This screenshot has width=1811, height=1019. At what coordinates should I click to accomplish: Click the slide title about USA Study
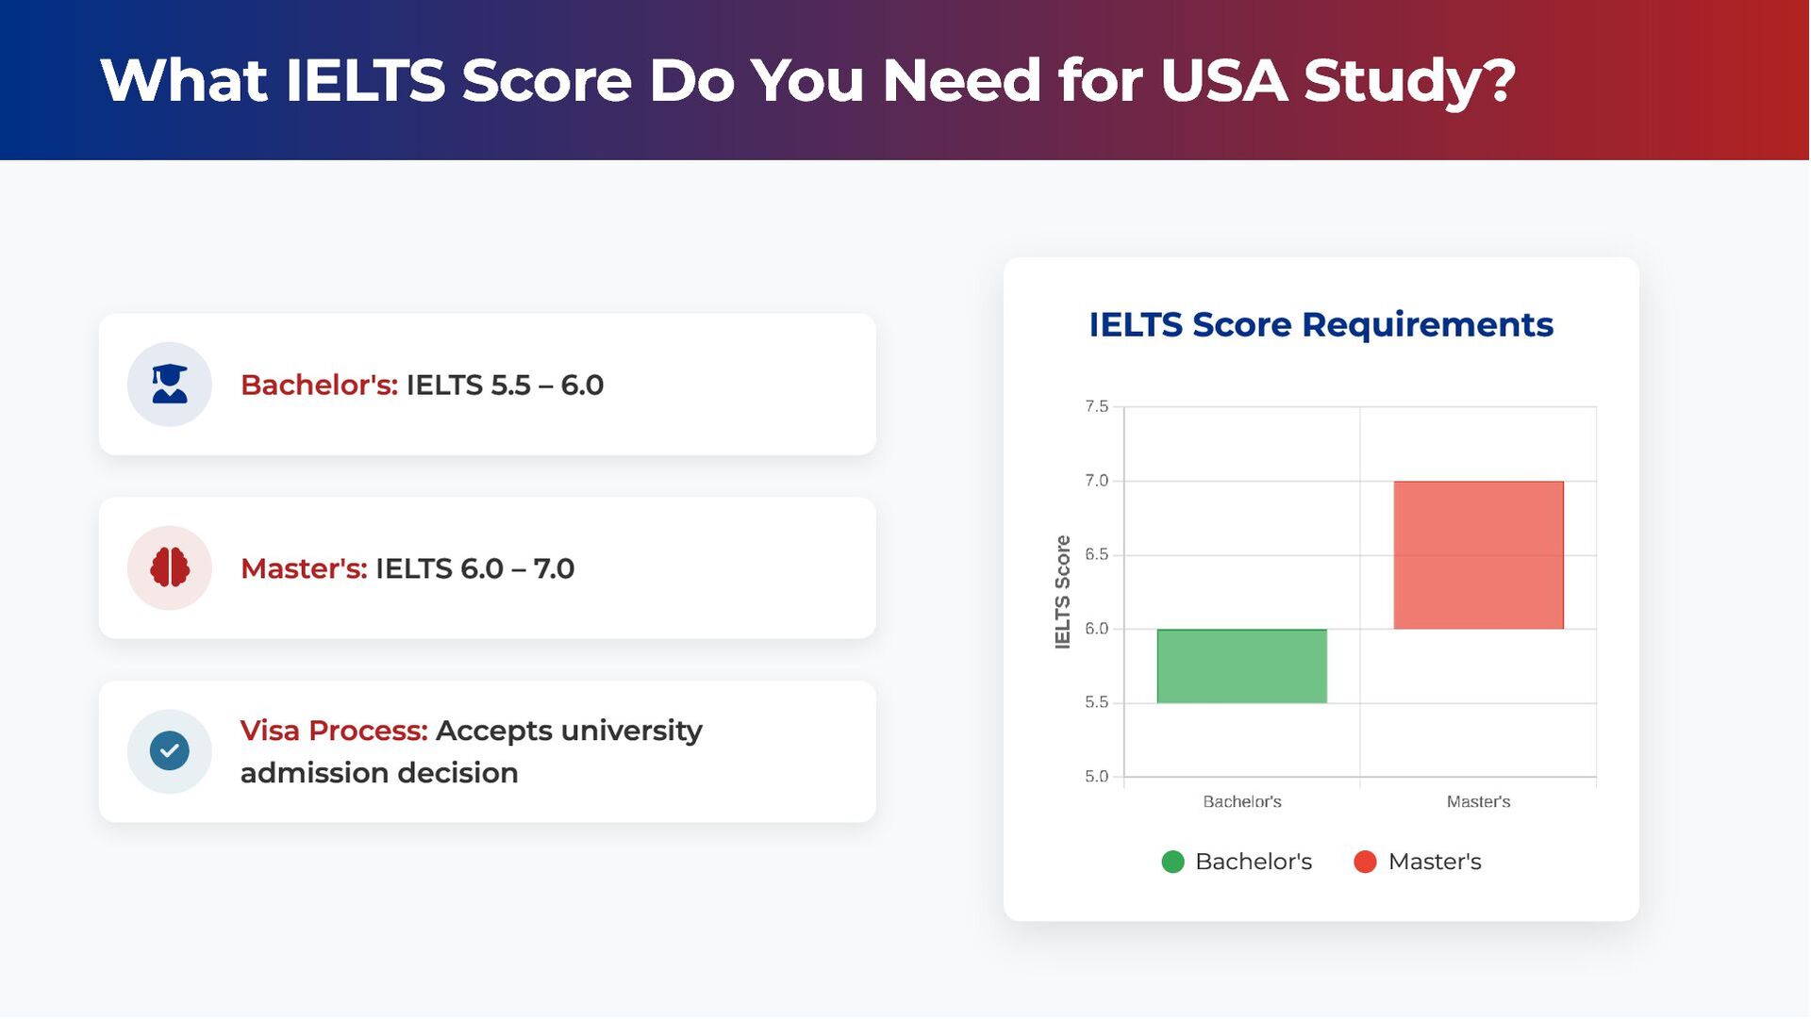(x=807, y=80)
